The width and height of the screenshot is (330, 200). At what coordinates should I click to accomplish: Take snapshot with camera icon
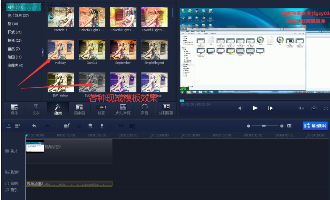click(x=314, y=108)
